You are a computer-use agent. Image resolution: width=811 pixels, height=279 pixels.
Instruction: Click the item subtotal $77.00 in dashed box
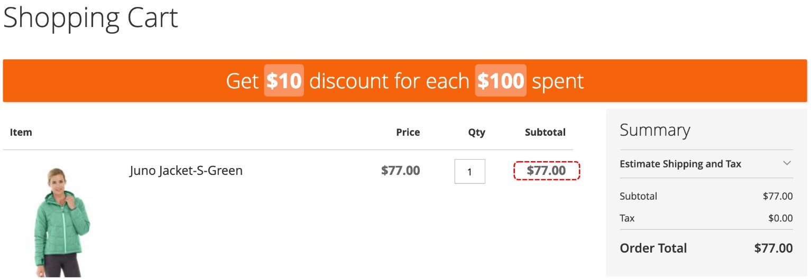(x=546, y=171)
